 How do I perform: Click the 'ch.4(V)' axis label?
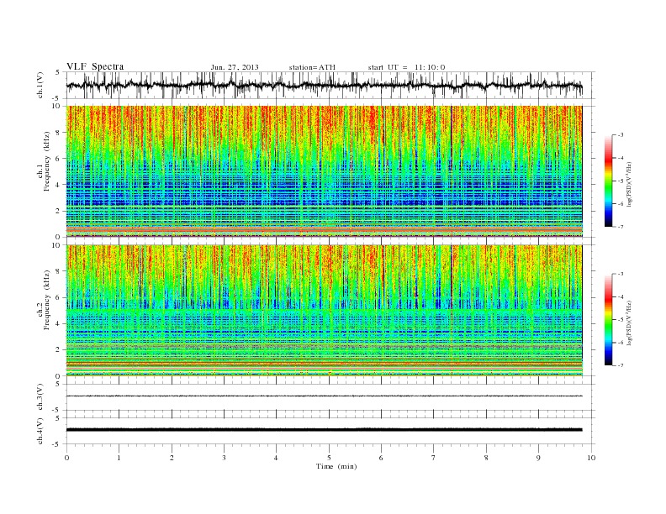pos(40,431)
